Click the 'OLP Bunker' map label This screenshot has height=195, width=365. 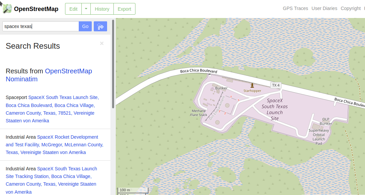(x=326, y=121)
